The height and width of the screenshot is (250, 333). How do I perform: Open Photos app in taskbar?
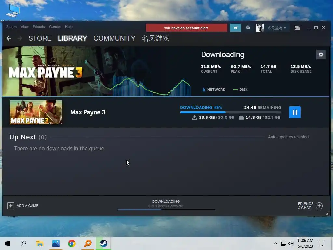tap(56, 243)
